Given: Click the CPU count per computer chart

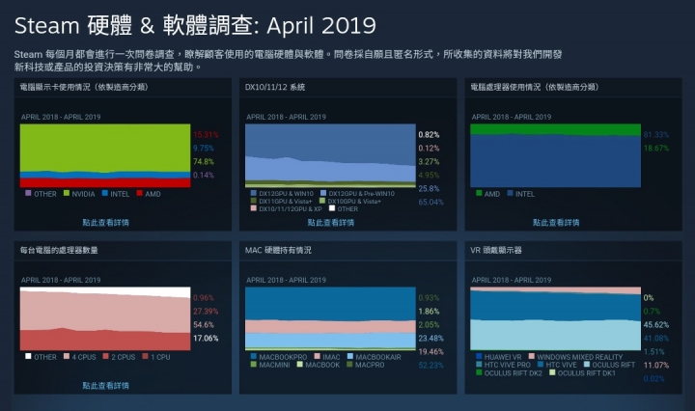Looking at the screenshot, I should [x=105, y=318].
